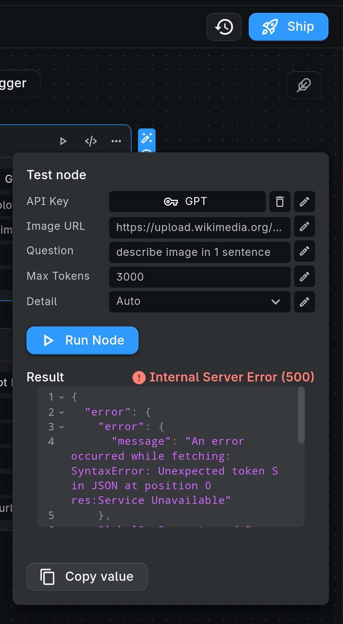Open the version history clock icon
Viewport: 343px width, 624px height.
(224, 27)
